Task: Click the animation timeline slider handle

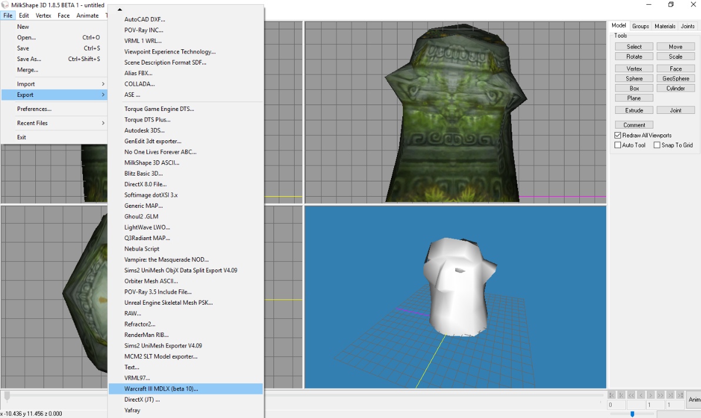Action: pyautogui.click(x=6, y=396)
